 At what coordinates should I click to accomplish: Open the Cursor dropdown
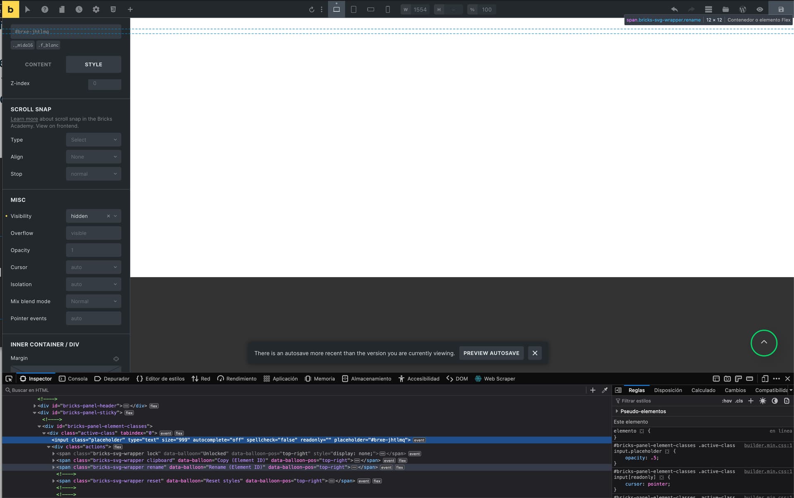pyautogui.click(x=93, y=267)
